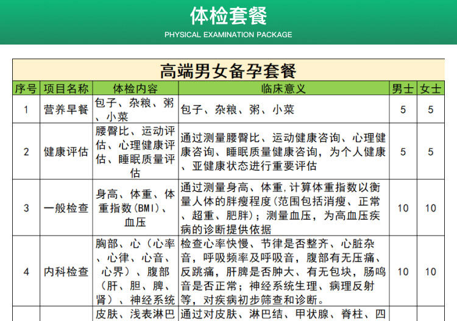Click the 序号 column header
Viewport: 457px width, 321px height.
tap(26, 88)
